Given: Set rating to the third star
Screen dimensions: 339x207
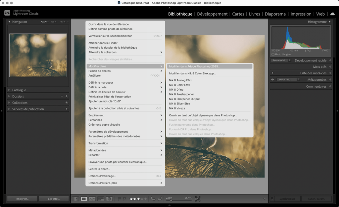Looking at the screenshot, I should pos(138,199).
